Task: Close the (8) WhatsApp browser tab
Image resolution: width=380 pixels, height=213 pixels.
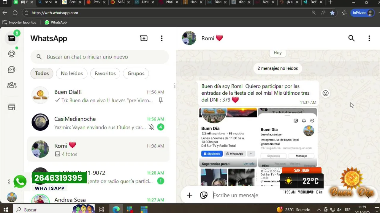Action: coord(31,2)
